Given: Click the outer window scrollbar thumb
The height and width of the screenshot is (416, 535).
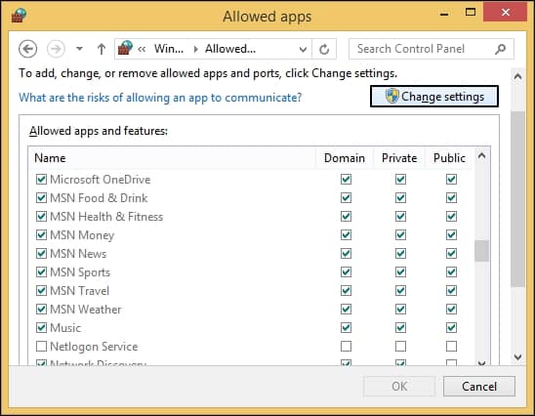Looking at the screenshot, I should click(x=517, y=199).
